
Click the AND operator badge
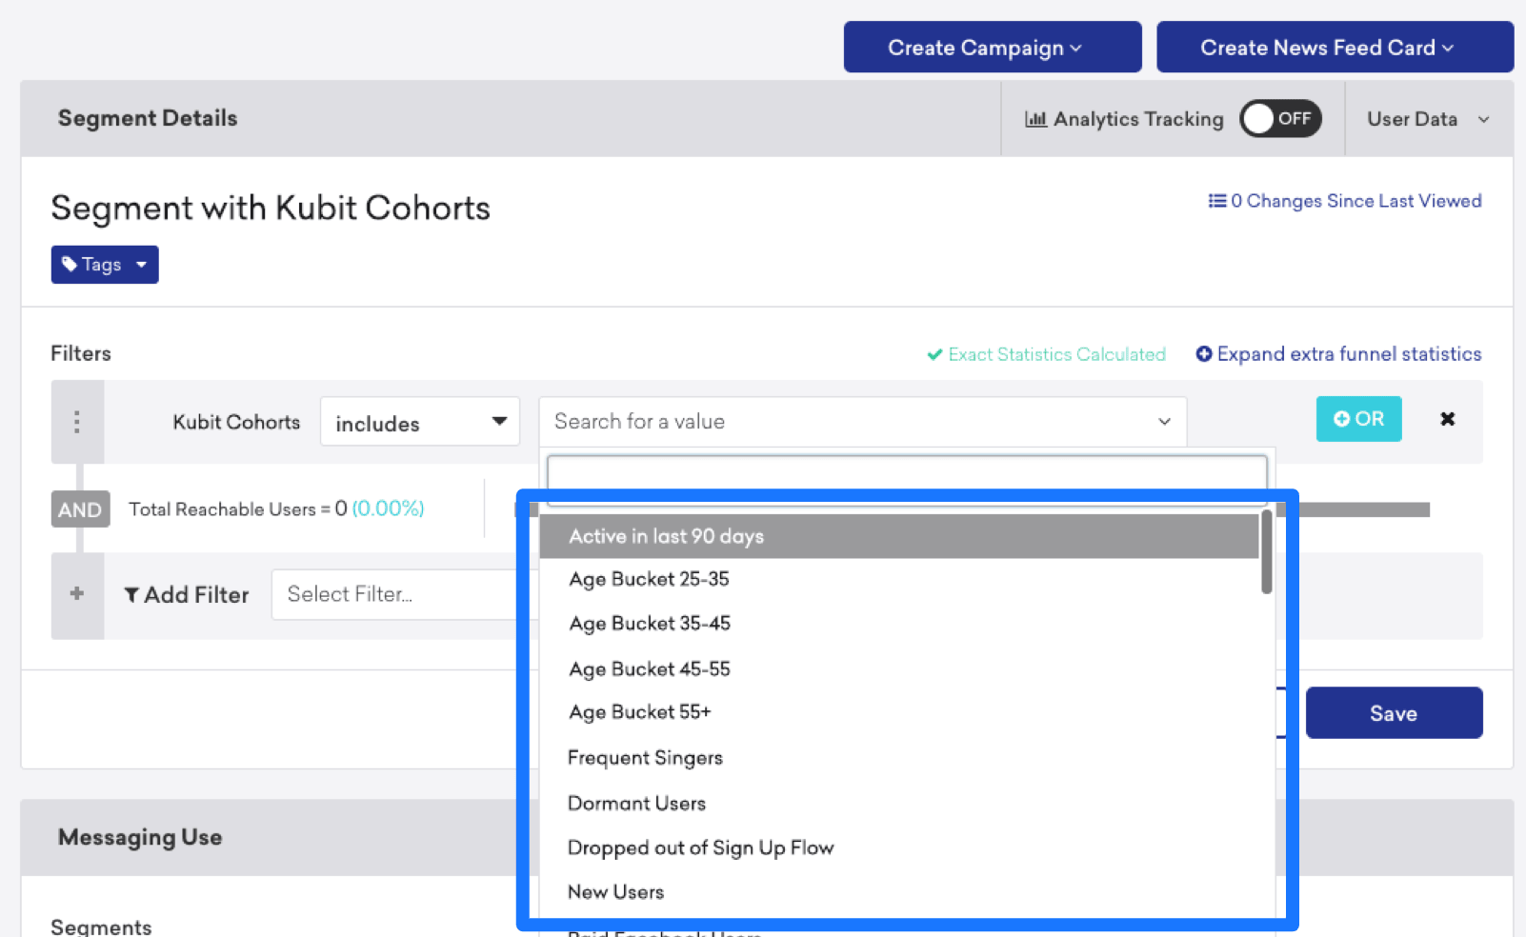coord(80,509)
